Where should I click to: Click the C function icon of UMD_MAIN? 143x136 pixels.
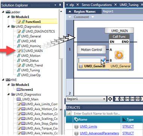click(x=24, y=51)
